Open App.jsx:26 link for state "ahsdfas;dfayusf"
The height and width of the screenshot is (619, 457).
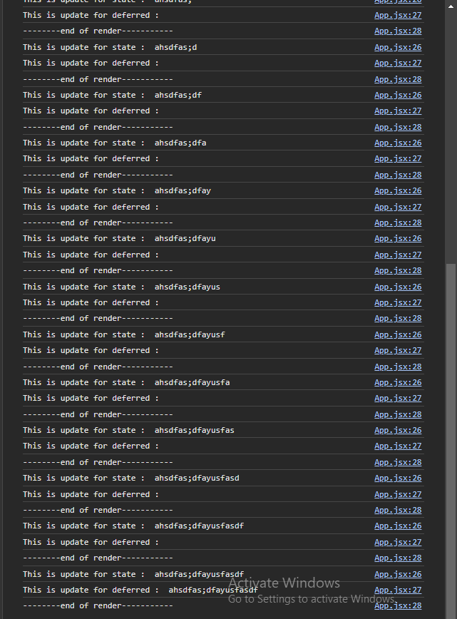398,334
